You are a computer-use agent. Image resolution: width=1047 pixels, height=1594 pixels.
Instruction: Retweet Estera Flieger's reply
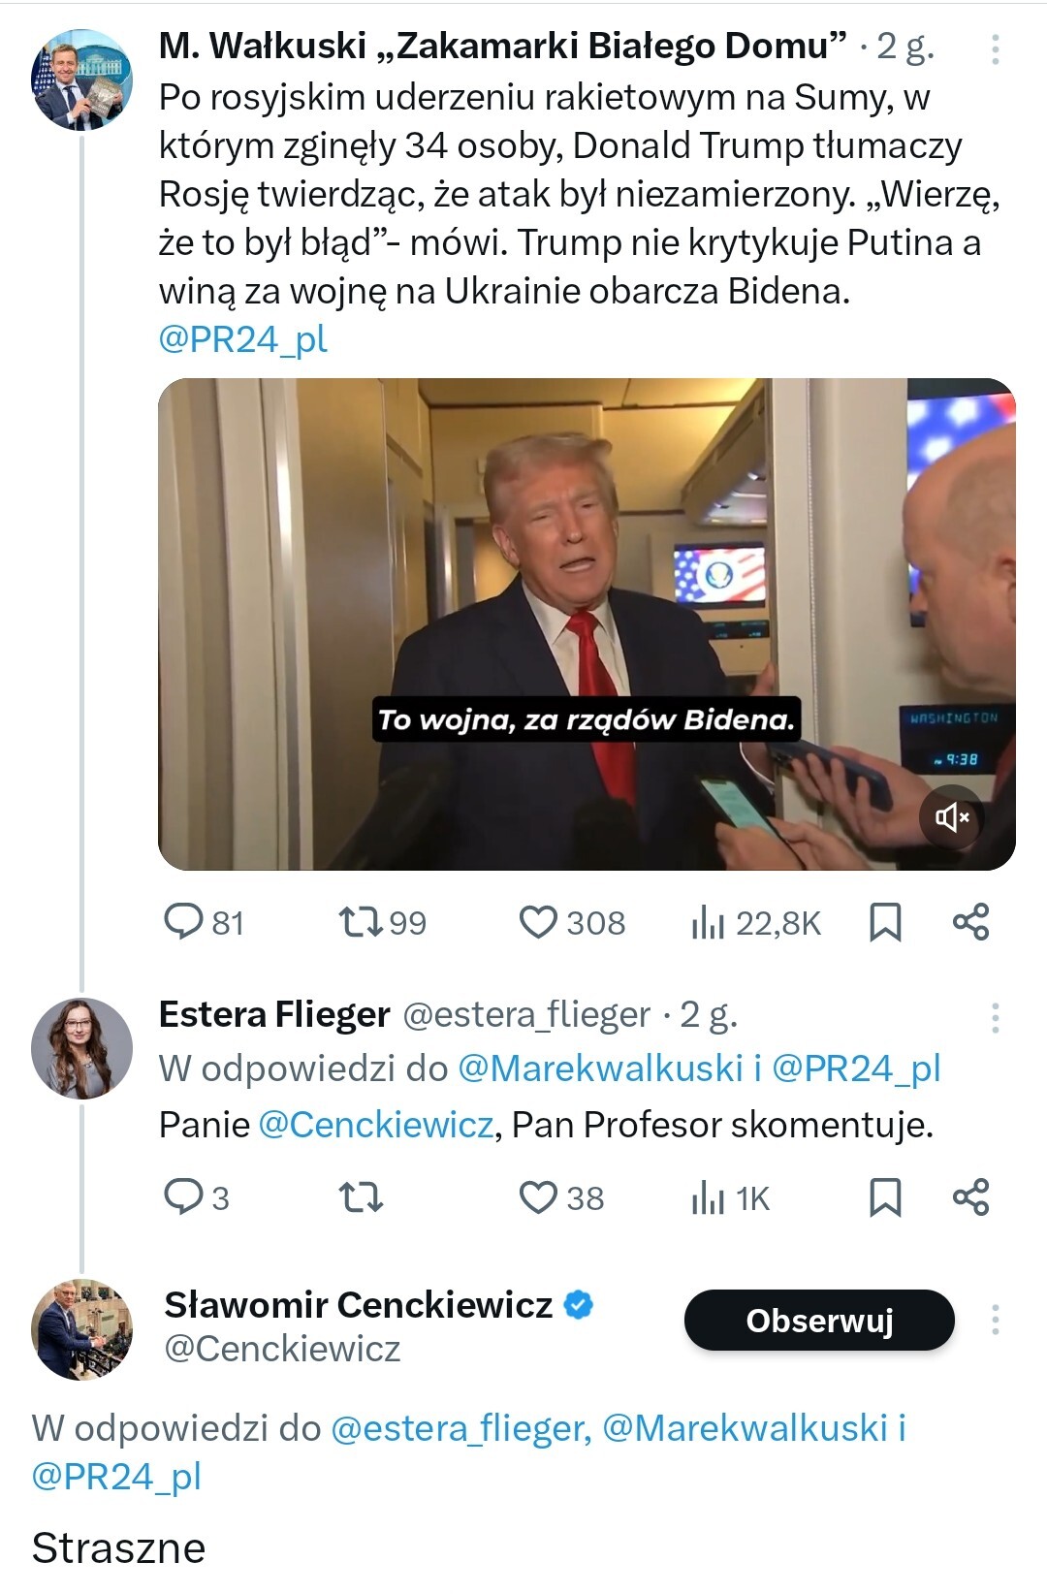pos(361,1197)
